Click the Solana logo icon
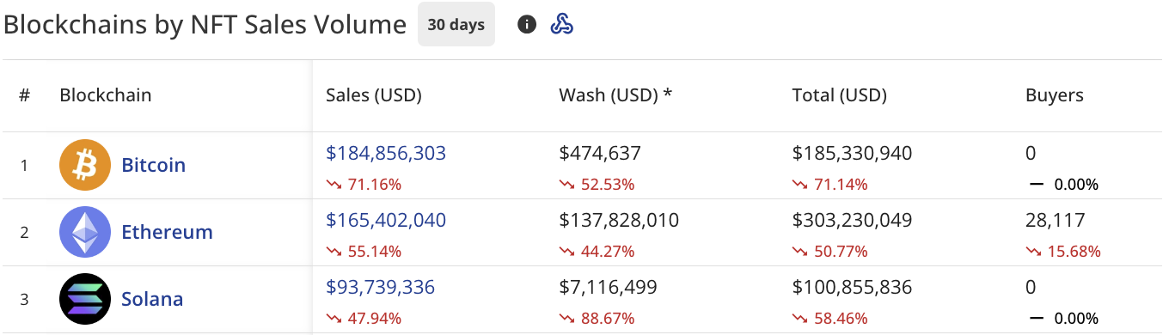The image size is (1169, 335). coord(85,299)
